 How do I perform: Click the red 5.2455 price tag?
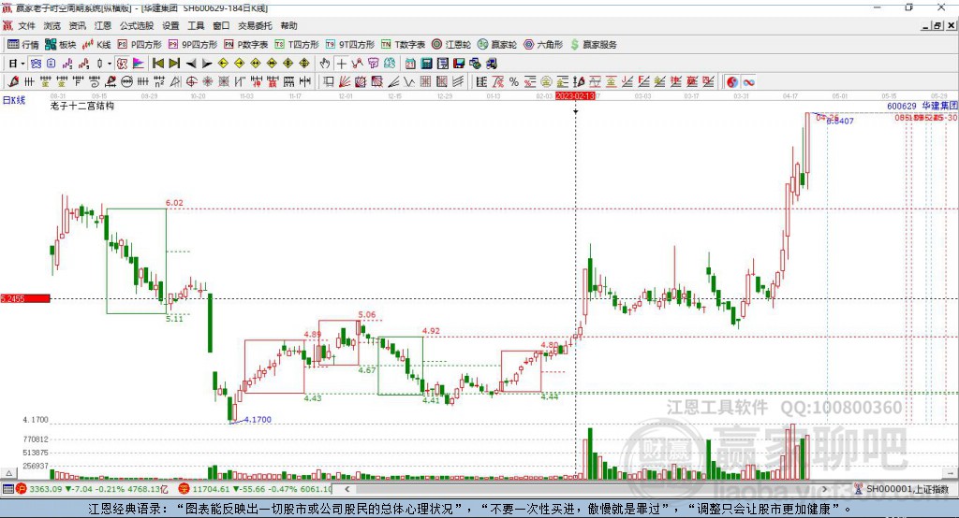point(25,298)
